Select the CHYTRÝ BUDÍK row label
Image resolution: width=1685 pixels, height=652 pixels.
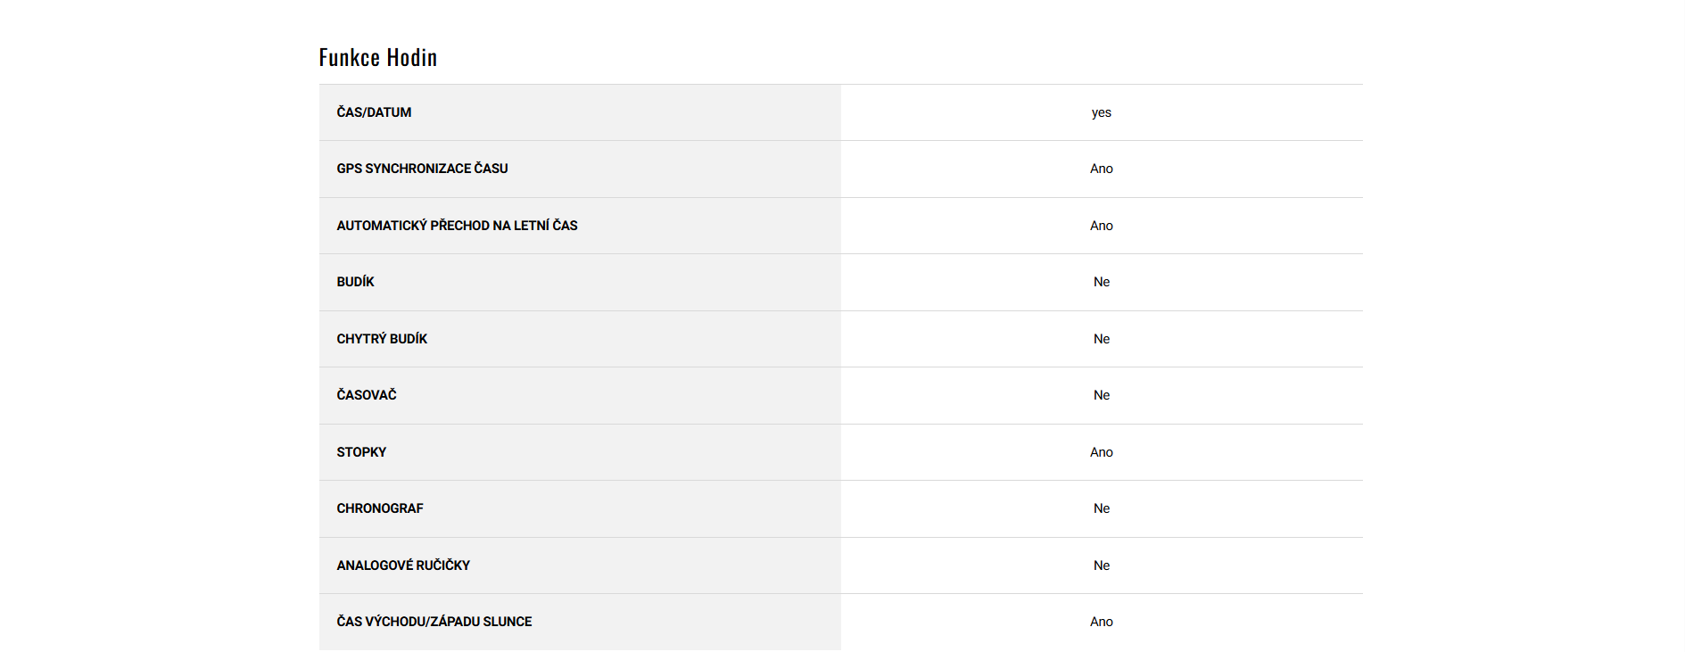coord(382,339)
